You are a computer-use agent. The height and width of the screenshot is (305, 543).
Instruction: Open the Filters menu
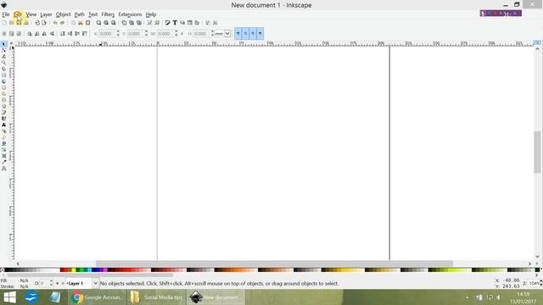click(x=108, y=14)
